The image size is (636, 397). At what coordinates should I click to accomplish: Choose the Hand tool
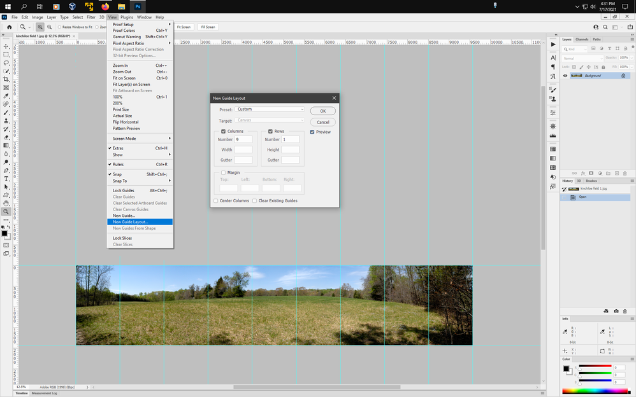pyautogui.click(x=6, y=204)
